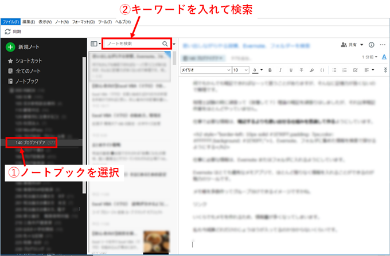Open the 編集(E) menu
The width and height of the screenshot is (390, 256).
click(29, 22)
